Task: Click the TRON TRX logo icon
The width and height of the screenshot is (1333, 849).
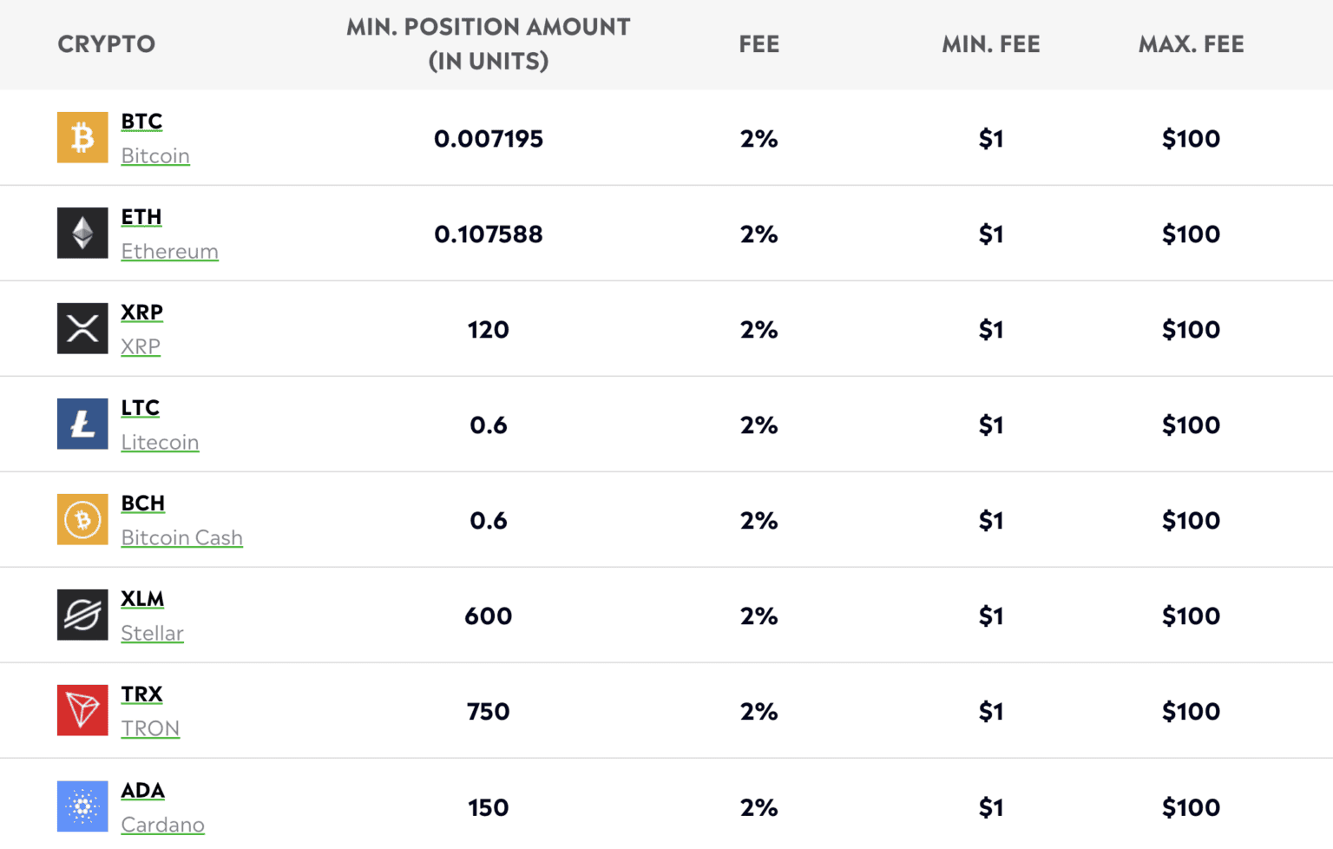Action: 82,710
